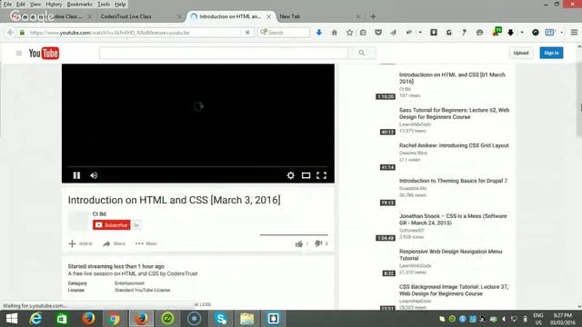582x327 pixels.
Task: Open Responsive Web Design Navigation Menu Tutorial
Action: tap(451, 254)
